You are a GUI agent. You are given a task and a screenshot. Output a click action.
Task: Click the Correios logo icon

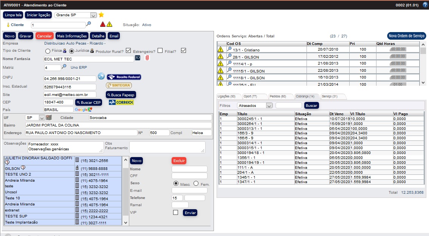tap(121, 102)
